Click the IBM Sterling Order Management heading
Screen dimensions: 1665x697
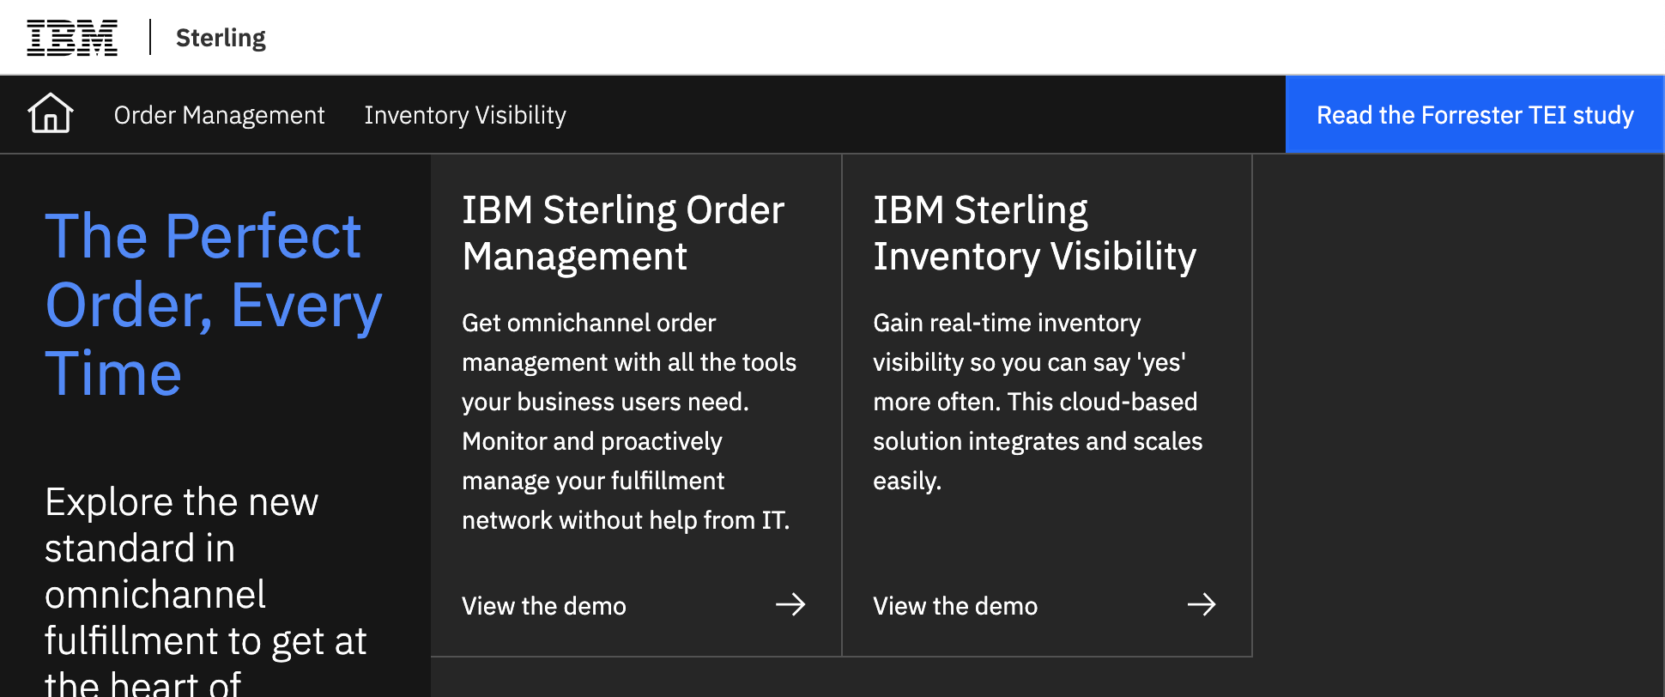click(x=623, y=233)
